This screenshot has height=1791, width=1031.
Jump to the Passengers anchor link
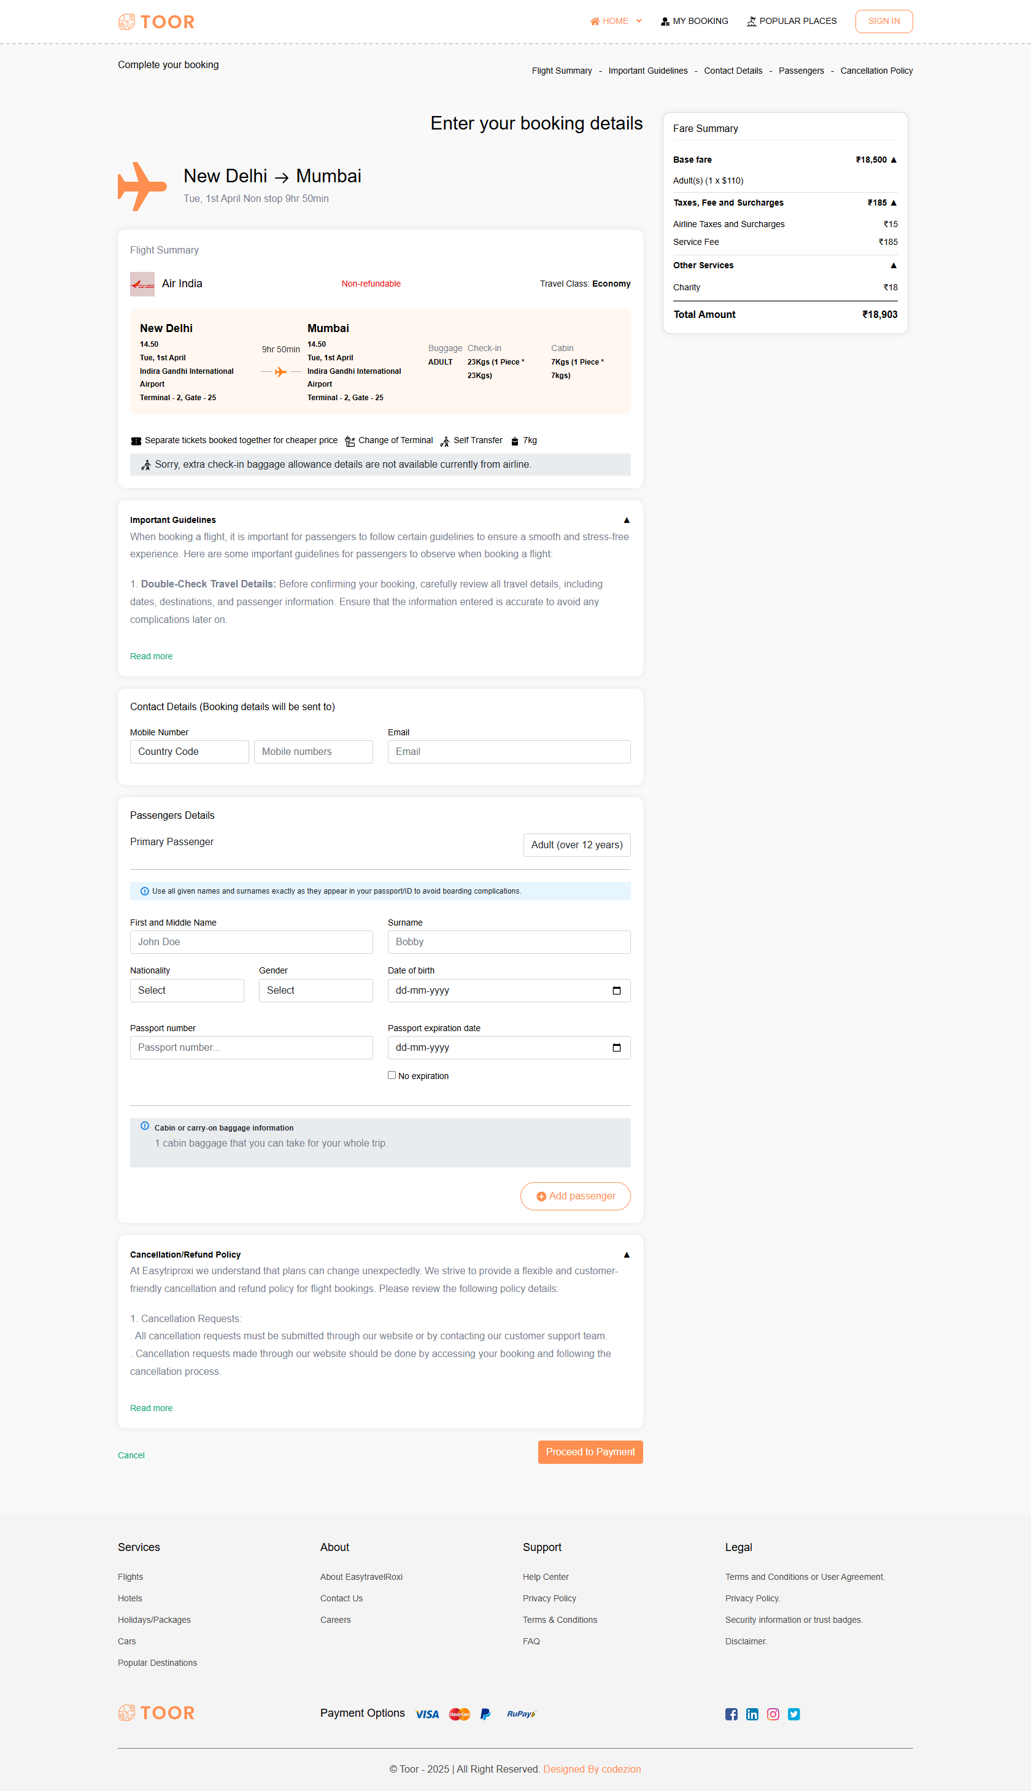(801, 71)
